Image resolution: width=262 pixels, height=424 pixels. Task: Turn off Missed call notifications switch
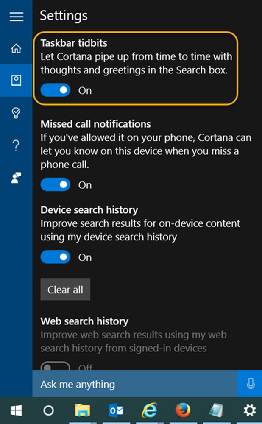[x=55, y=185]
